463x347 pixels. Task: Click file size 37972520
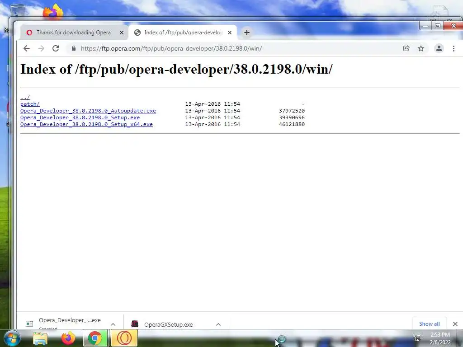(292, 111)
